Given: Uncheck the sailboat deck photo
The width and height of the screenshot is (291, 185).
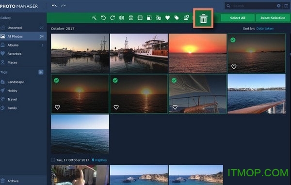Looking at the screenshot, I should 174,80.
